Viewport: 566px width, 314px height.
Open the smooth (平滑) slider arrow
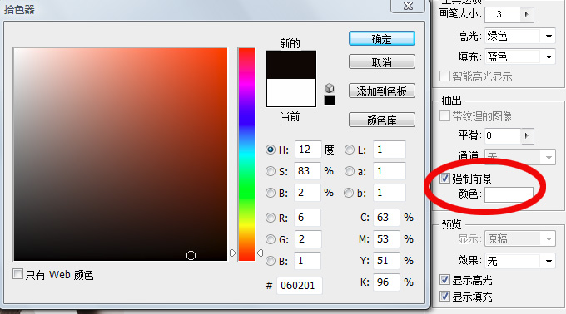[x=527, y=135]
